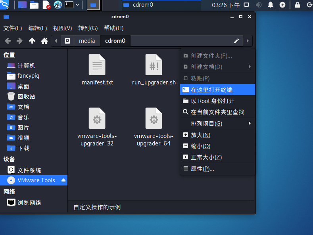Choose 粘贴(P) in context menu

click(217, 78)
